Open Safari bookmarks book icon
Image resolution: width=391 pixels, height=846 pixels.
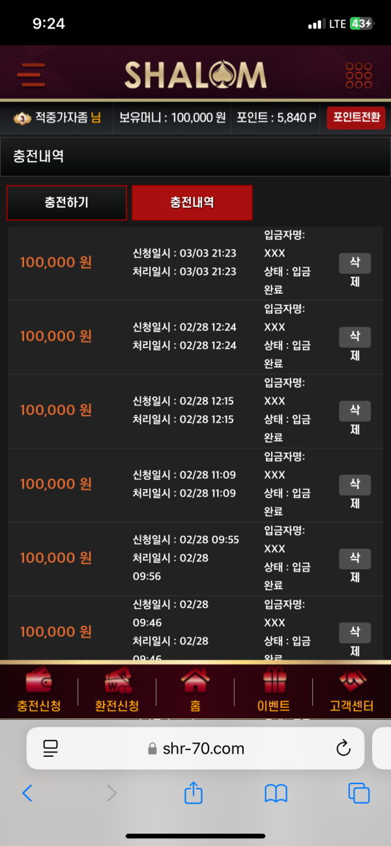(276, 793)
